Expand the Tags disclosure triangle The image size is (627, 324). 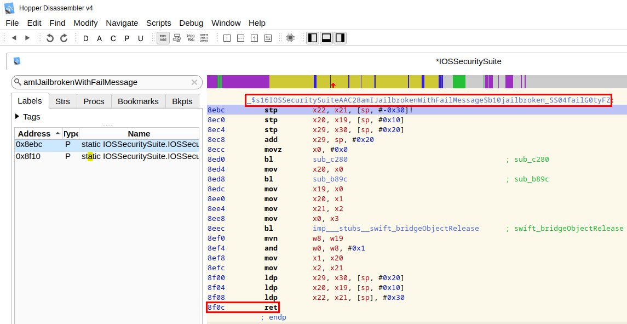pos(17,117)
